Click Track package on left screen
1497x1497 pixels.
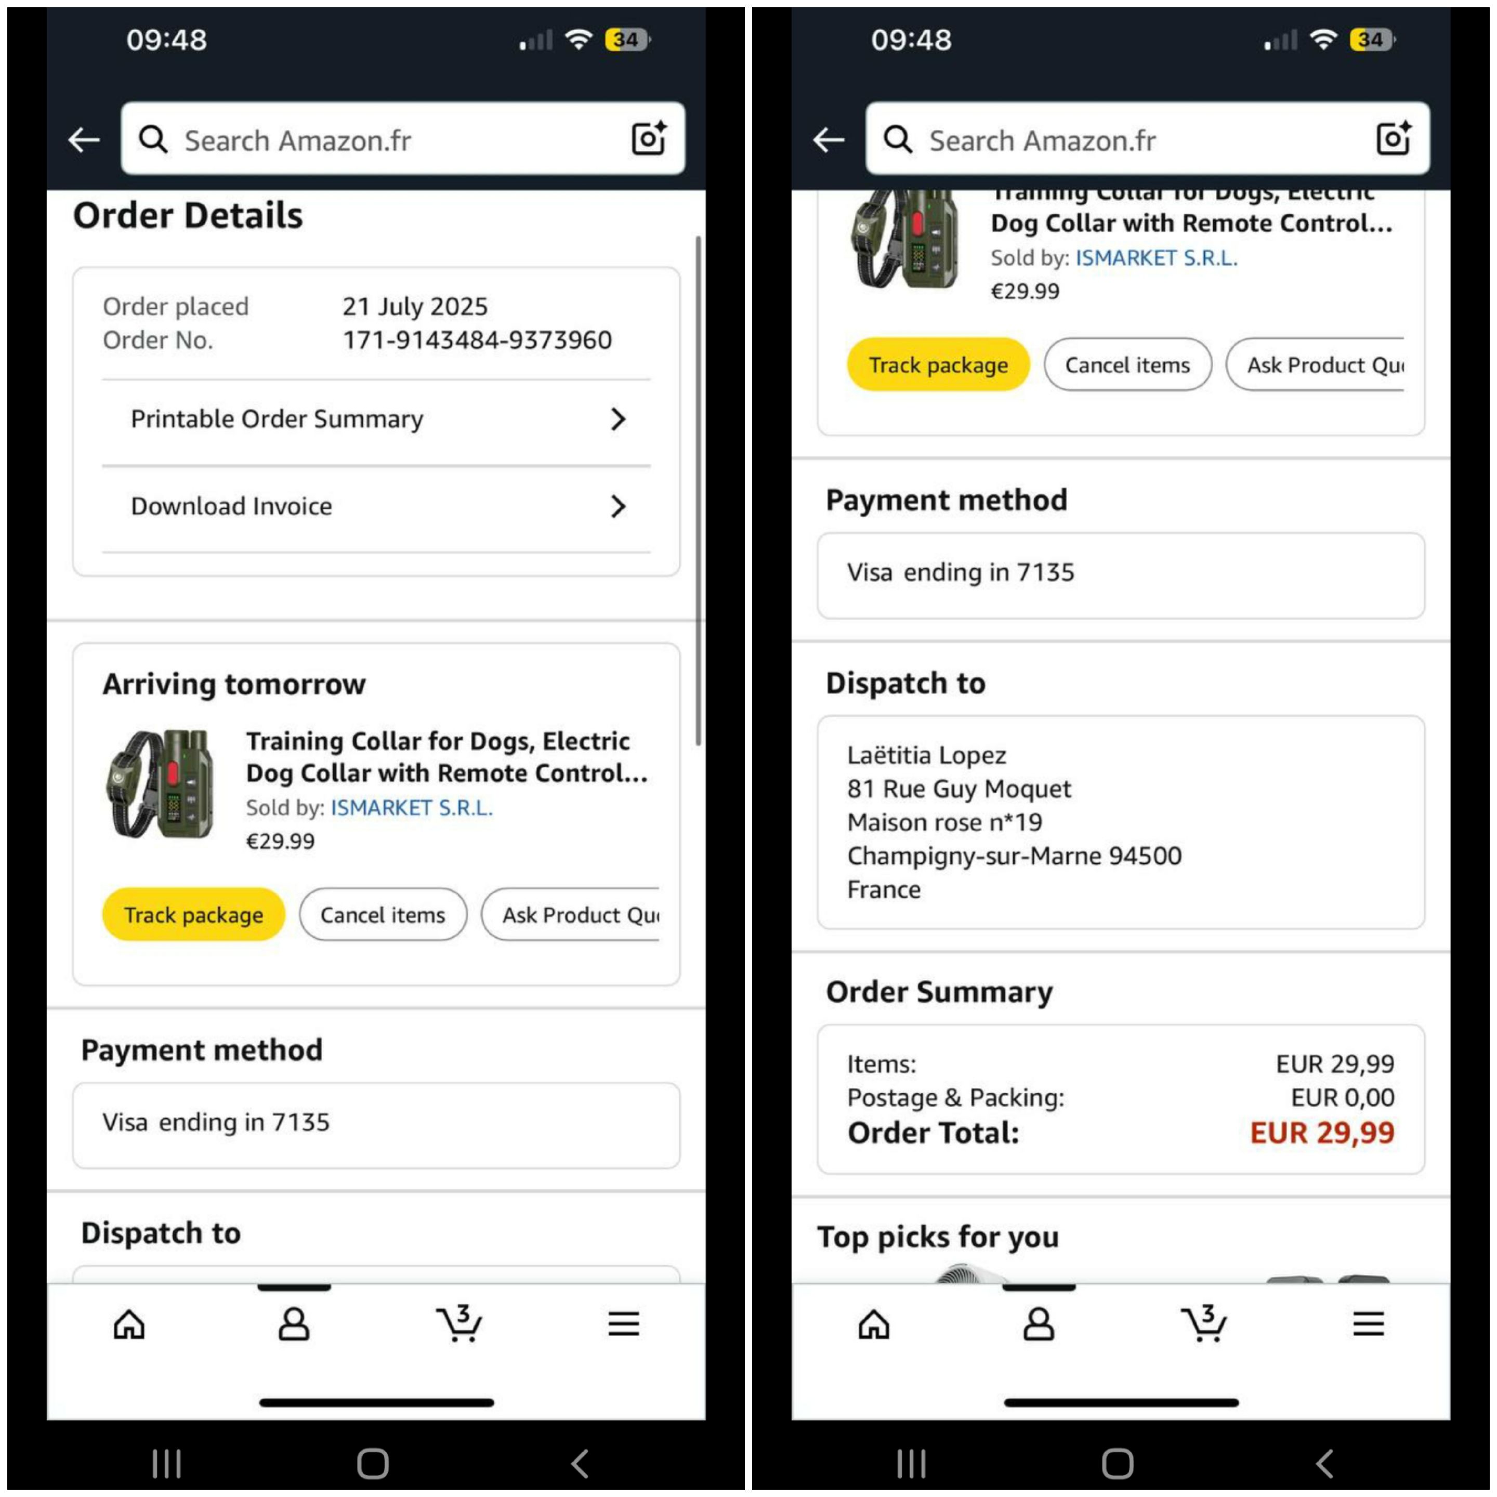click(x=194, y=914)
